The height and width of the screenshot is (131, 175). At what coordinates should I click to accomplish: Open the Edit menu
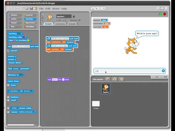(48, 8)
